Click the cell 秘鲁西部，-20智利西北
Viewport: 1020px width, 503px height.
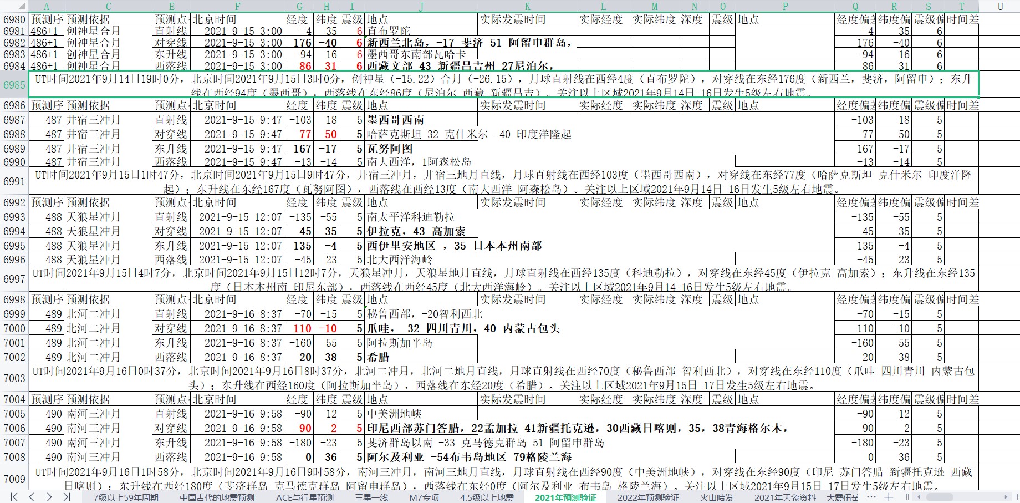click(421, 314)
